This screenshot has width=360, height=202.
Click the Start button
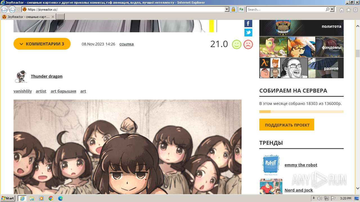pos(8,198)
